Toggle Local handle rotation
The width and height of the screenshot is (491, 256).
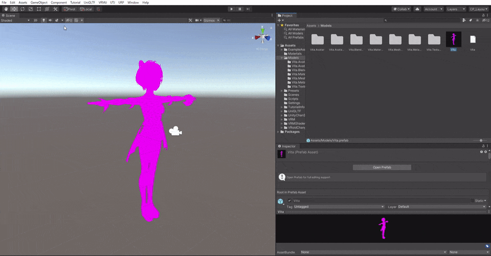(86, 9)
